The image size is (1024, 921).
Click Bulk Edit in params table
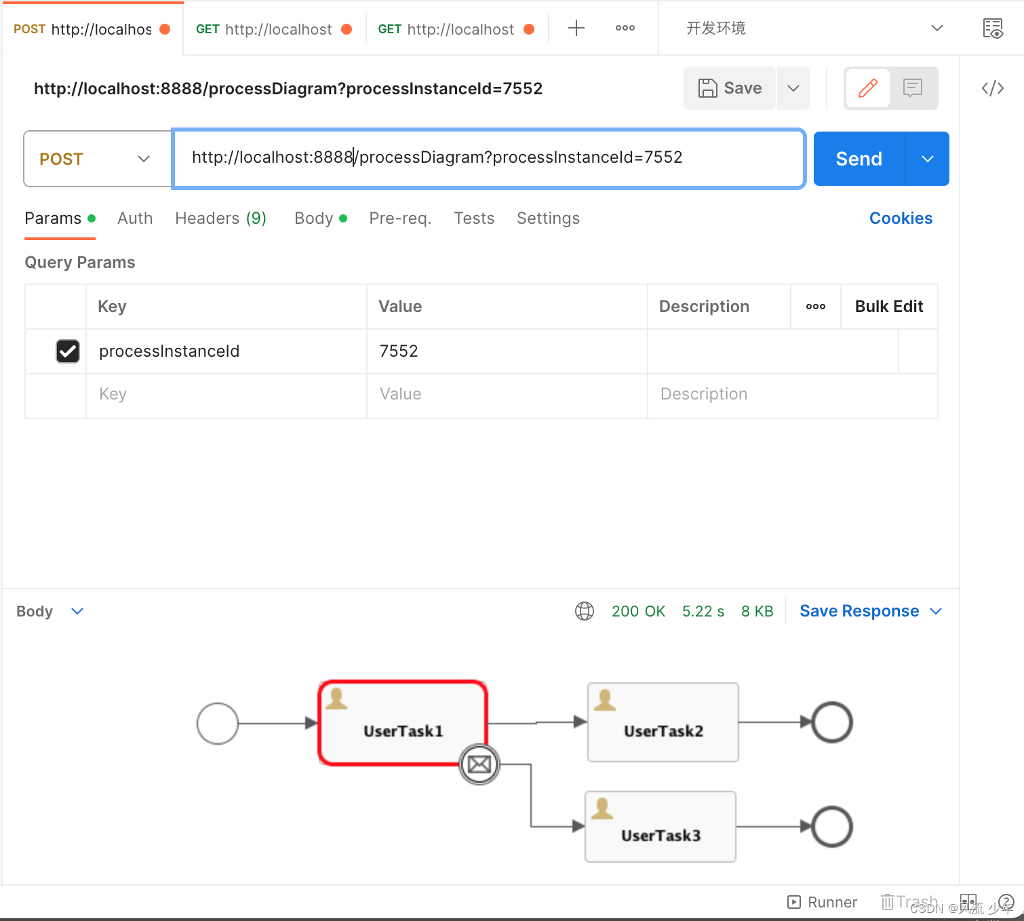coord(889,307)
